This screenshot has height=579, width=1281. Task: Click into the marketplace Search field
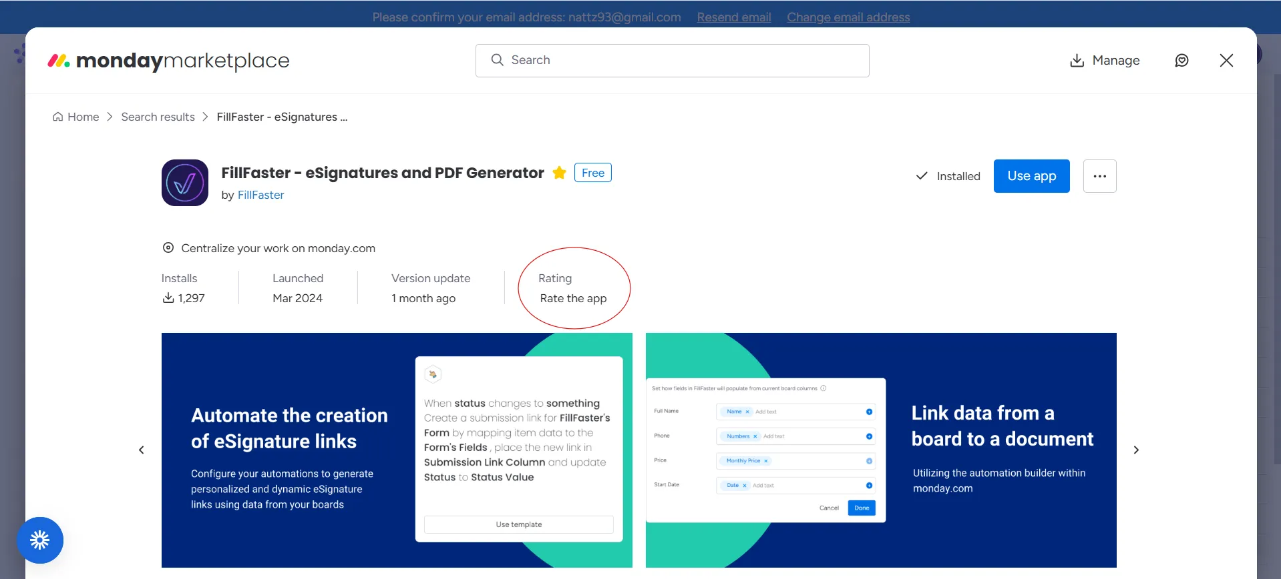pos(672,61)
